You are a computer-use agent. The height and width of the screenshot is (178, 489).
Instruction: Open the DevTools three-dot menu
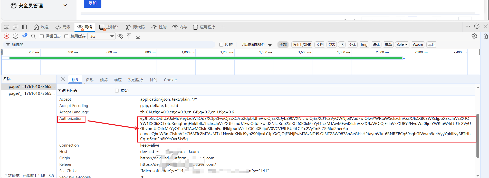pos(468,26)
